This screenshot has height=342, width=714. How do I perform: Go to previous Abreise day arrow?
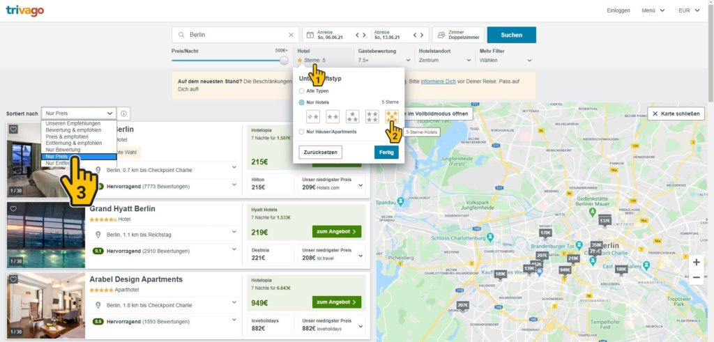pos(415,35)
